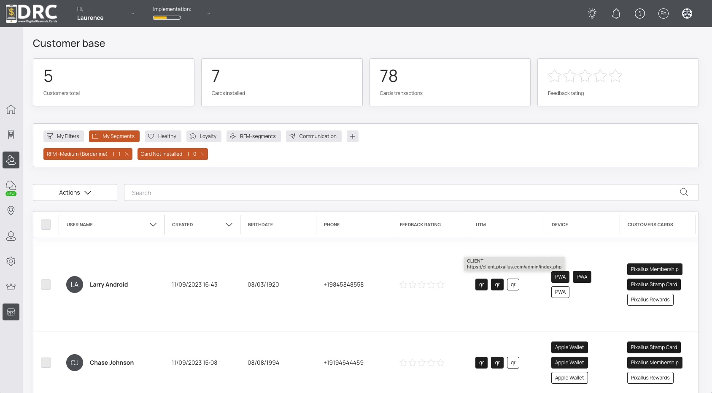712x393 pixels.
Task: Click the FEEDBACK RATING column header
Action: coord(420,225)
